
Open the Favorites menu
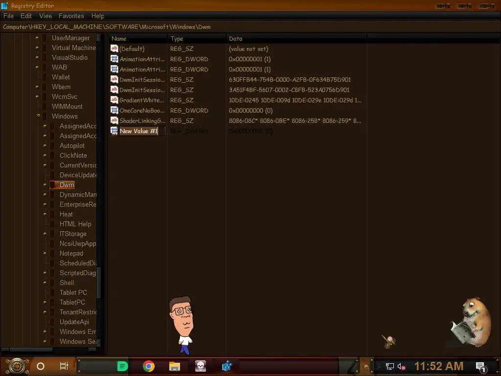[x=71, y=16]
